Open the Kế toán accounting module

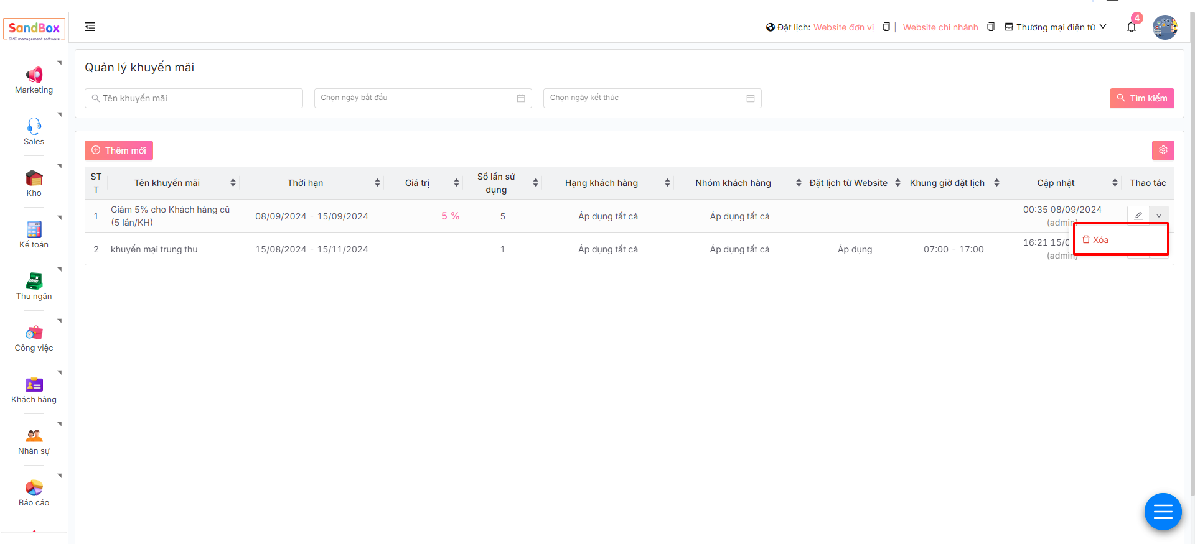point(34,230)
